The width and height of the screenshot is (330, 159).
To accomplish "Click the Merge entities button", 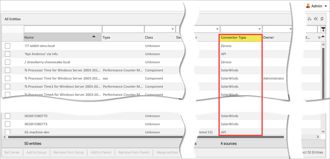I will [x=168, y=152].
